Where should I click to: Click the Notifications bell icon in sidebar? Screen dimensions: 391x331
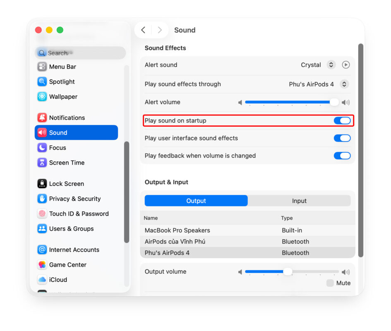point(42,118)
